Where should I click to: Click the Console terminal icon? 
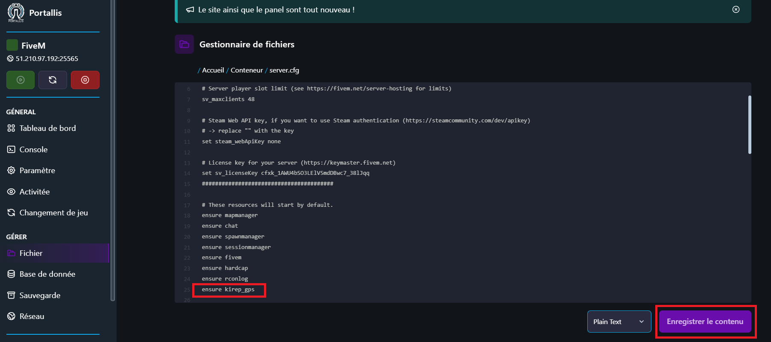click(11, 150)
